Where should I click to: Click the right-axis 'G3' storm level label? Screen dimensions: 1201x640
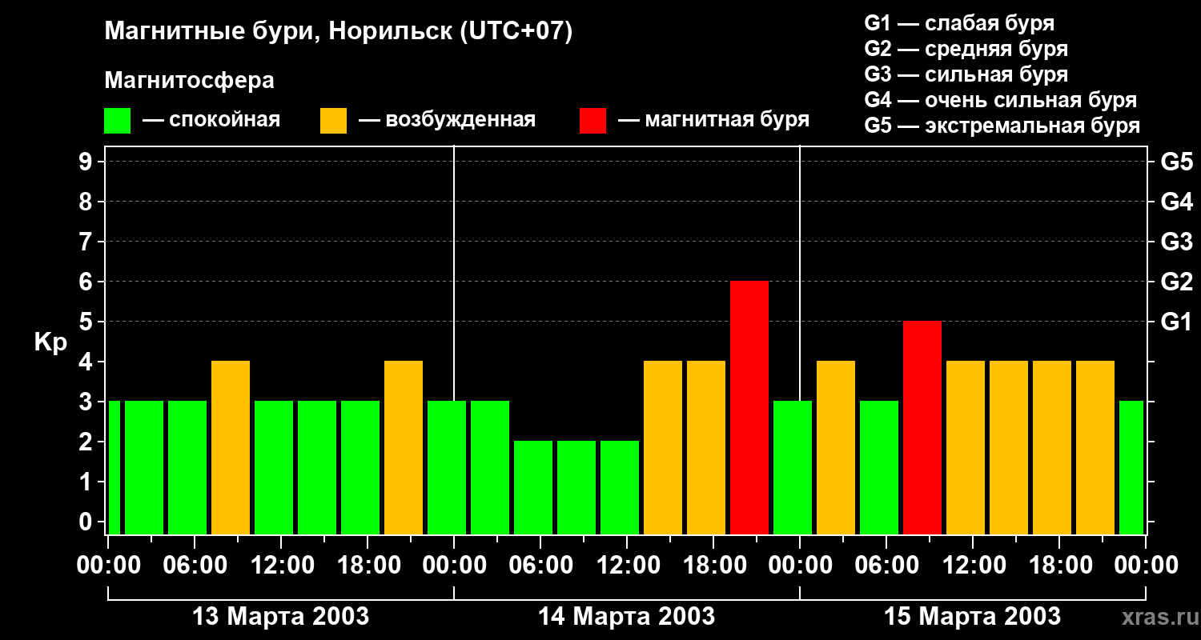point(1177,242)
